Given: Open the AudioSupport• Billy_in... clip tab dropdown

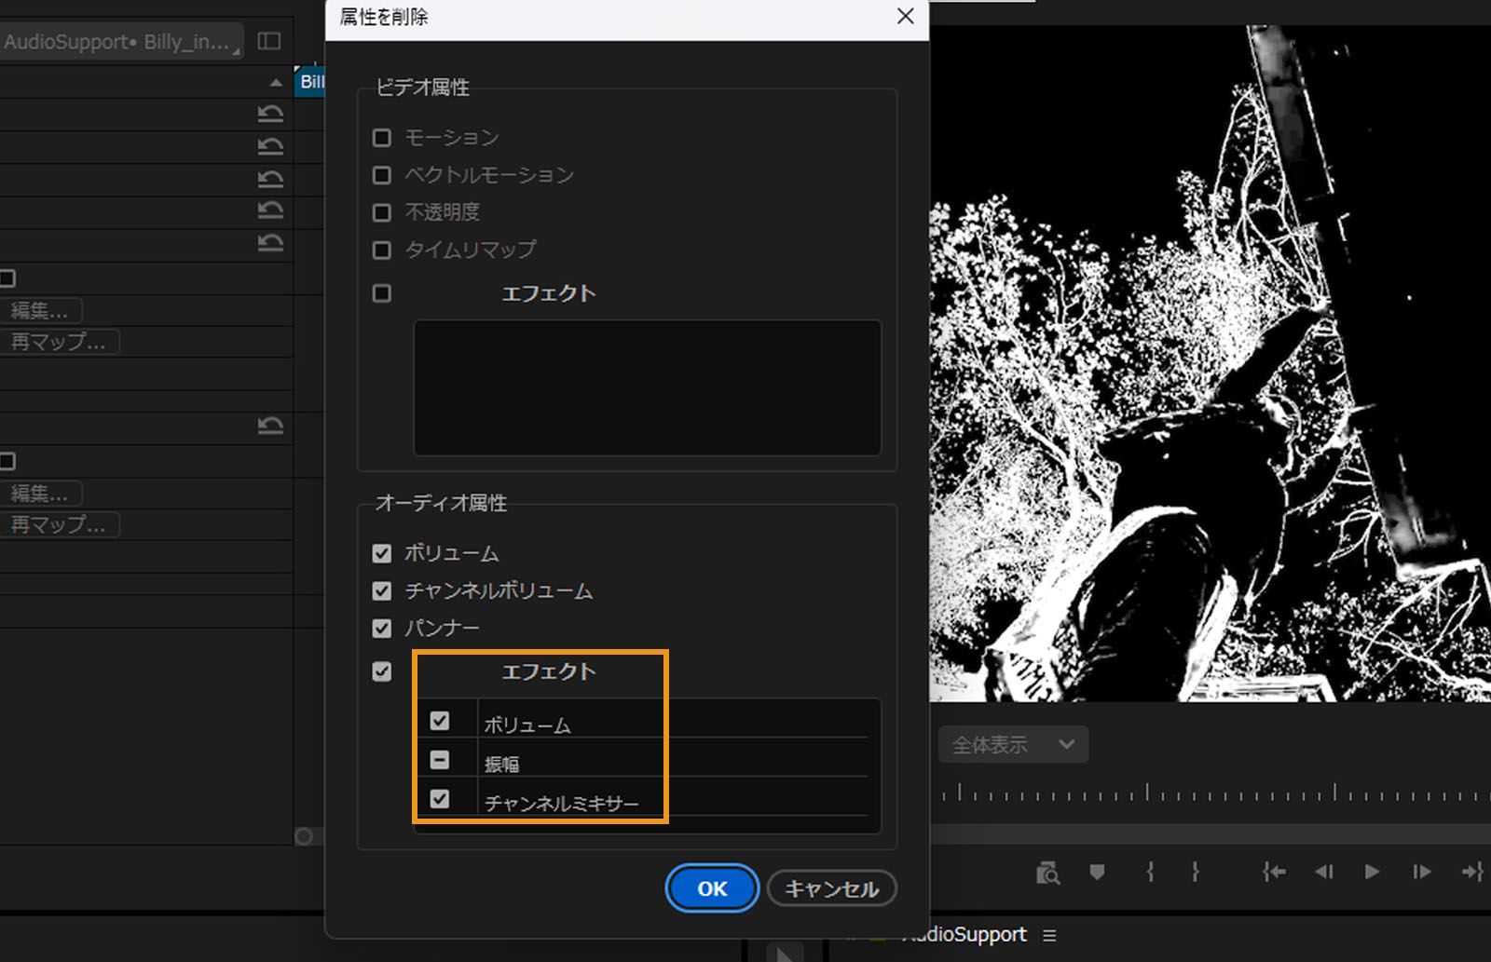Looking at the screenshot, I should tap(122, 42).
